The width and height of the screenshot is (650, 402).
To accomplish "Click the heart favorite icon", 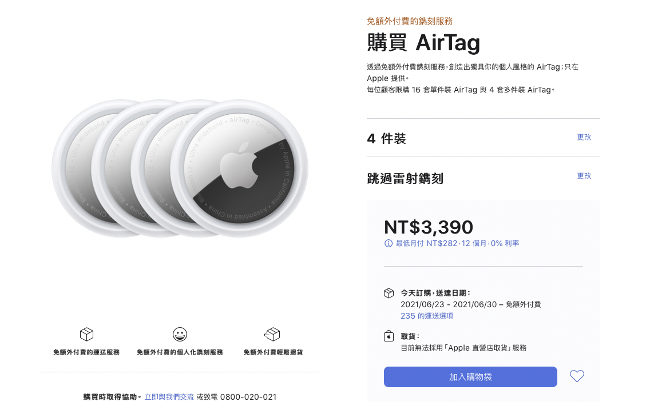I will pyautogui.click(x=577, y=376).
